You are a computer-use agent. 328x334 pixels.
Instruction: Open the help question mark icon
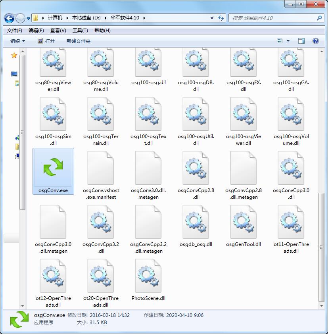(316, 41)
